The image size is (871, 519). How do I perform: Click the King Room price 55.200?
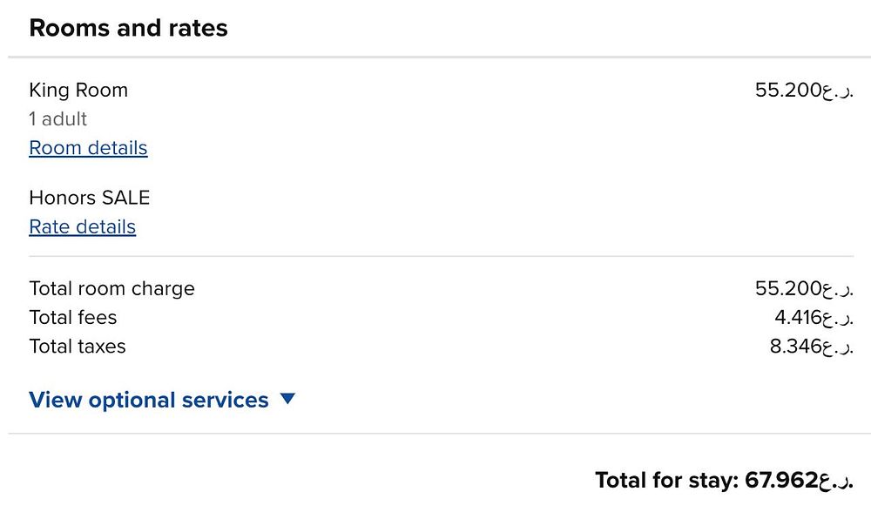click(788, 91)
